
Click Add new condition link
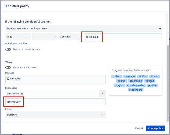pos(17,43)
